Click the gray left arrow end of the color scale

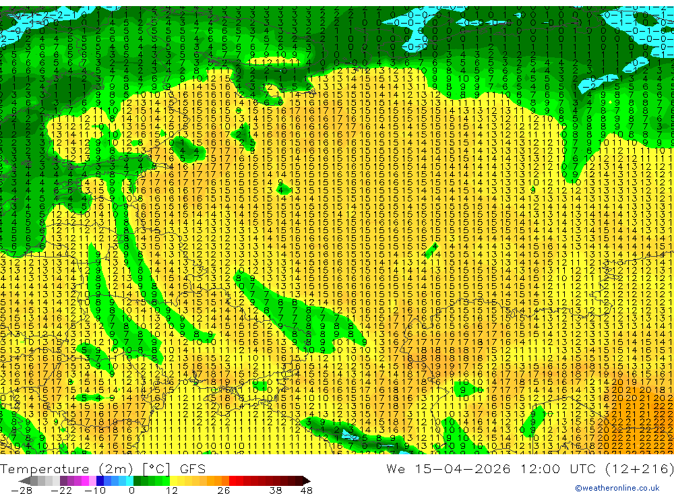24,481
